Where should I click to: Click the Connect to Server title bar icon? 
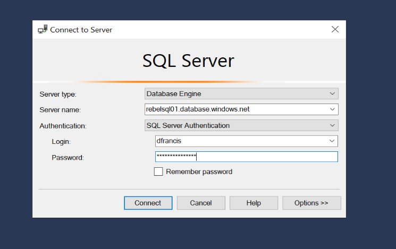pyautogui.click(x=43, y=29)
